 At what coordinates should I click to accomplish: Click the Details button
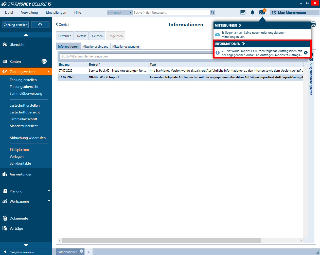coord(82,36)
